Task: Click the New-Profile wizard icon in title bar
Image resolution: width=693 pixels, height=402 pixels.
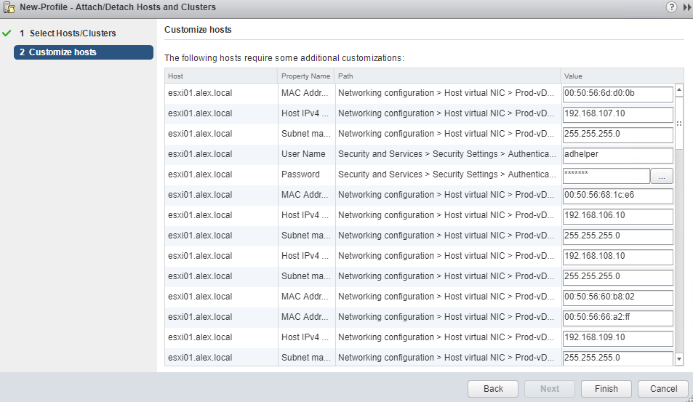Action: [x=9, y=7]
